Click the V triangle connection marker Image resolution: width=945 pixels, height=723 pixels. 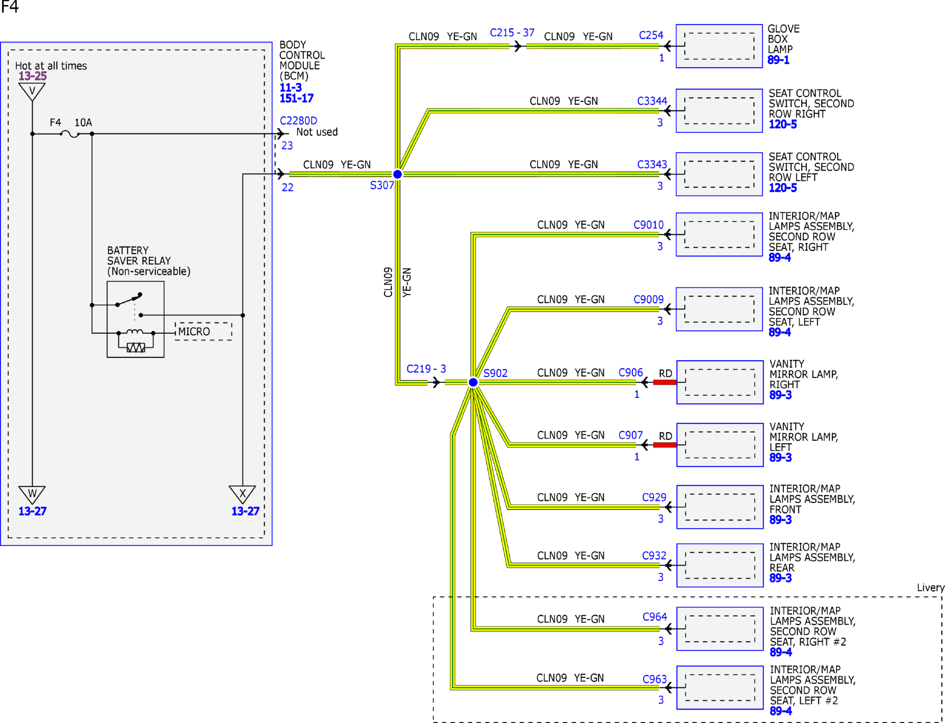32,92
